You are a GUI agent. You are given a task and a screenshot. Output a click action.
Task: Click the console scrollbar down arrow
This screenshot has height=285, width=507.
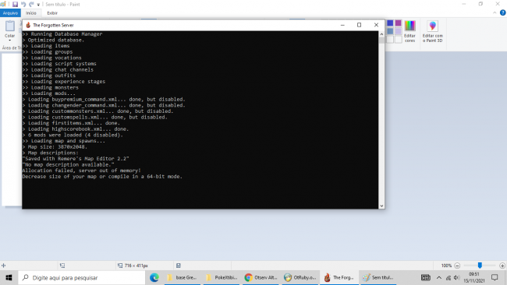(381, 206)
